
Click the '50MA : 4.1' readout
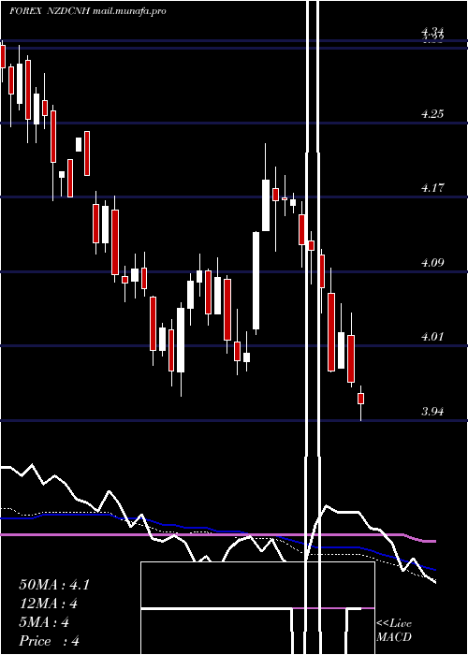54,585
